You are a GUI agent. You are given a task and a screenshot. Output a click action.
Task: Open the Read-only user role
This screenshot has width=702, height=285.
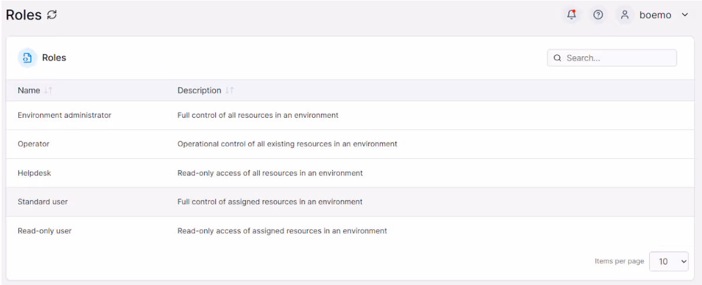tap(350, 231)
